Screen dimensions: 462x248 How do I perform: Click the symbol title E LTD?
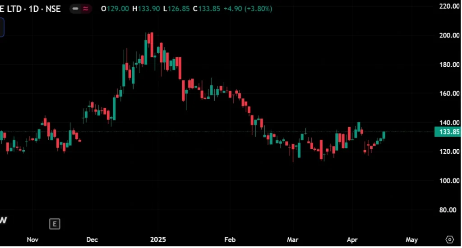pos(11,9)
